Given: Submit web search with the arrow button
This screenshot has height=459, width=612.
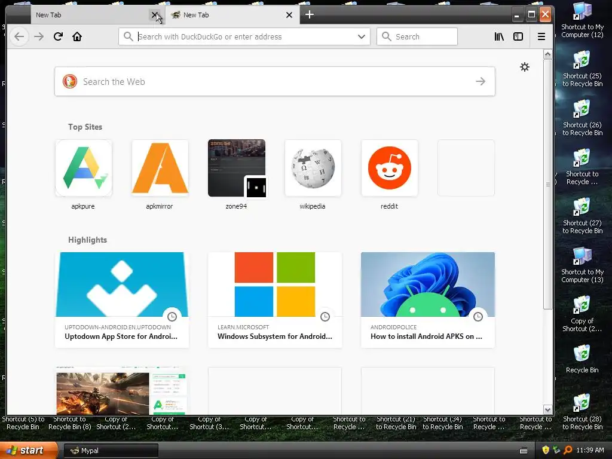Looking at the screenshot, I should pos(481,81).
